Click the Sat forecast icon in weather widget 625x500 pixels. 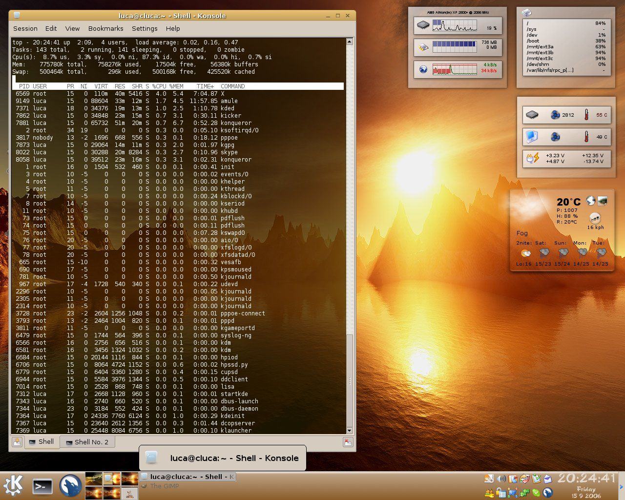[544, 253]
